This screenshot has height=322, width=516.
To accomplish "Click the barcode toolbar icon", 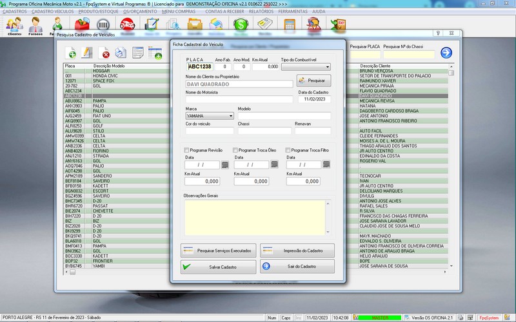I will click(104, 26).
